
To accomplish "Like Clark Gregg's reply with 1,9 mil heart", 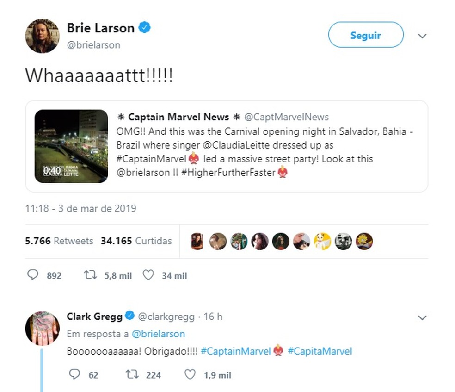I will point(190,374).
